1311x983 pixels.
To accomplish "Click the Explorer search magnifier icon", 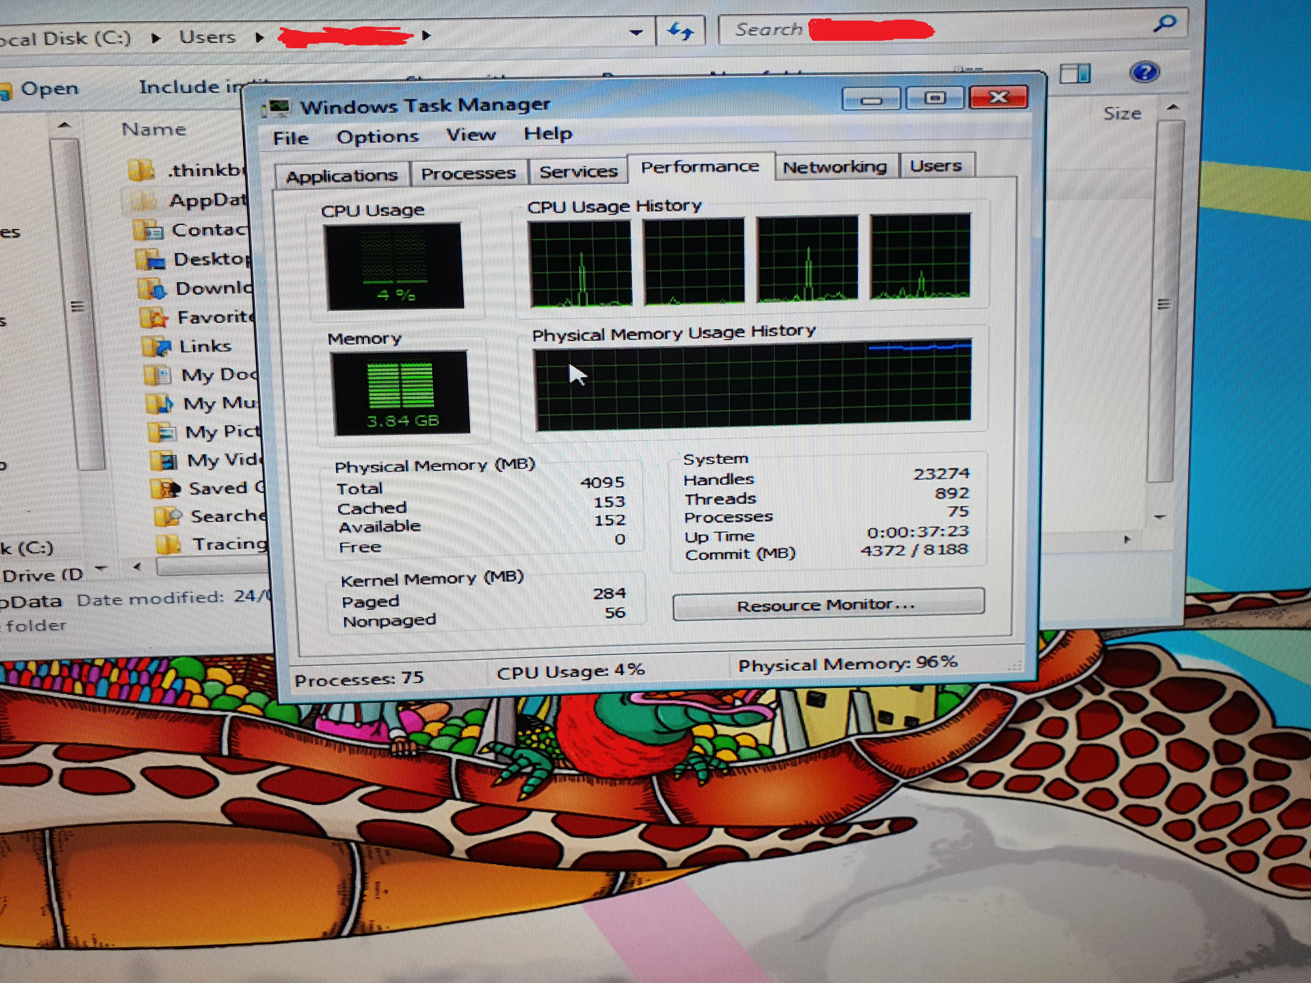I will pos(1165,24).
